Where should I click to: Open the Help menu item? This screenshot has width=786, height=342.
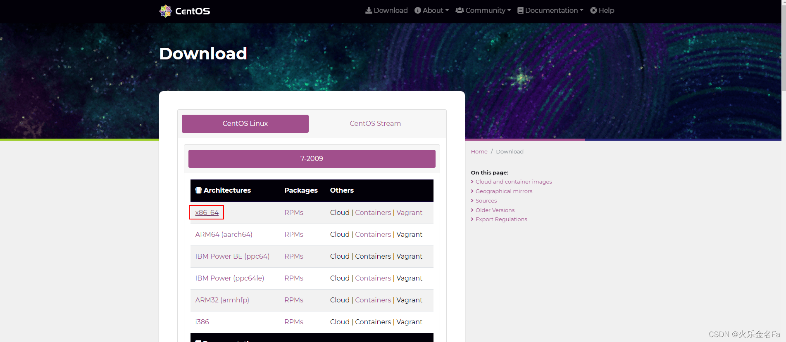click(x=602, y=10)
